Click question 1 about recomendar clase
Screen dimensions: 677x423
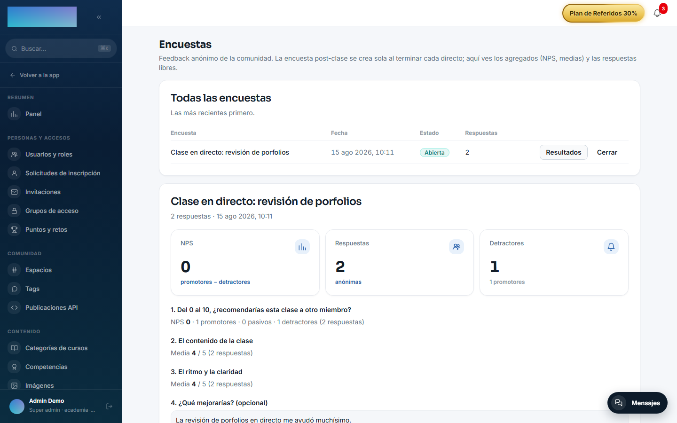[261, 310]
